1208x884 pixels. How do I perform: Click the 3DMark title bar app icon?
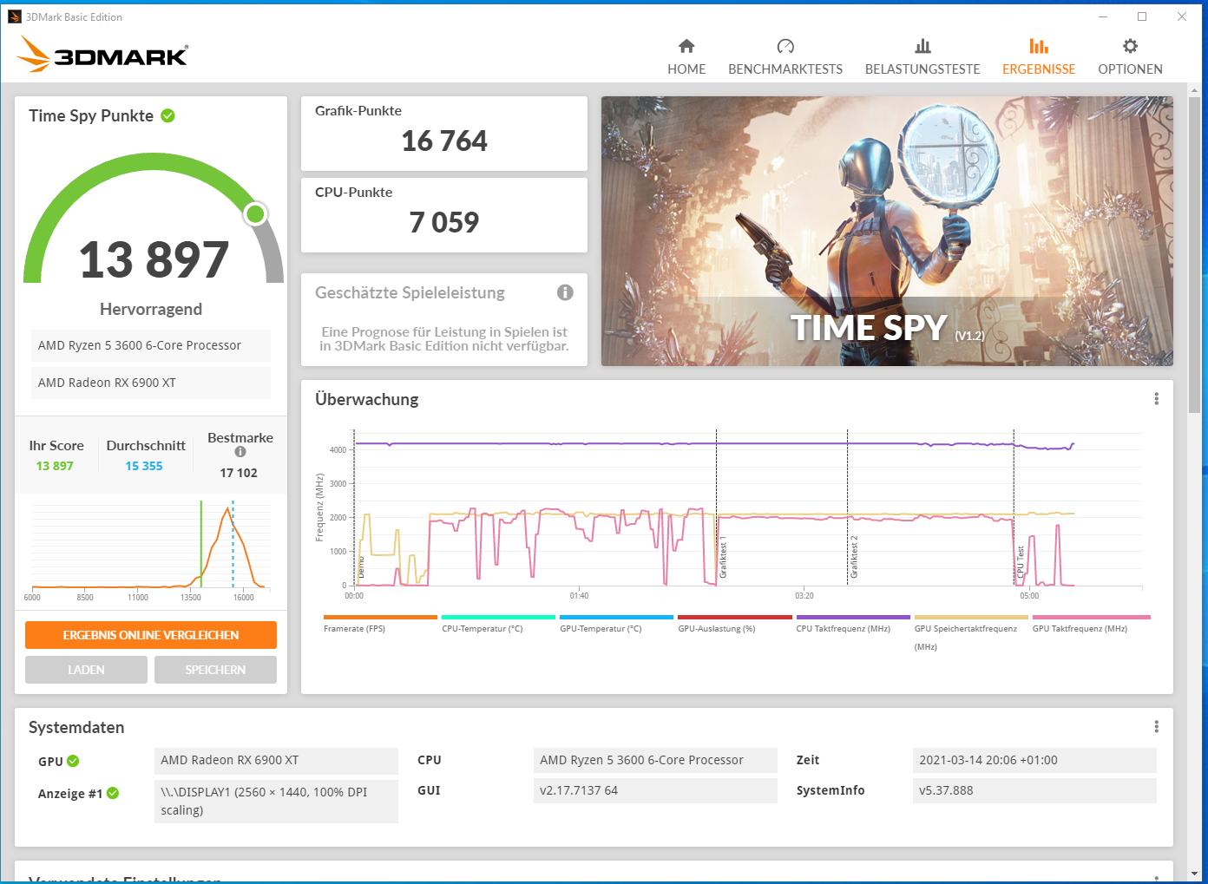(14, 16)
